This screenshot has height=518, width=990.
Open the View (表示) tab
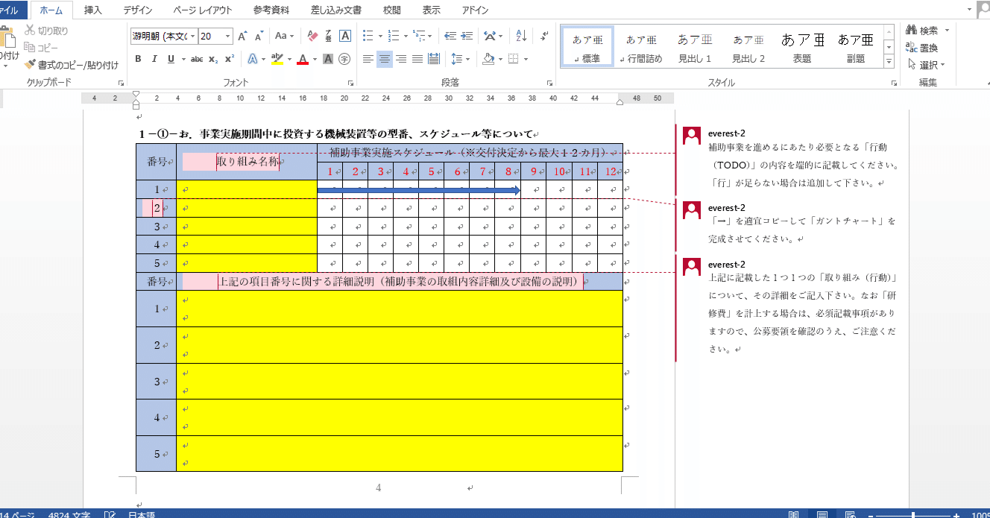click(431, 10)
